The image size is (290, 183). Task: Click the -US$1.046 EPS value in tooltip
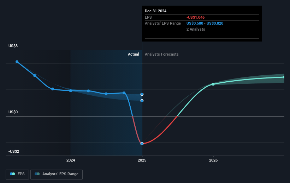195,17
